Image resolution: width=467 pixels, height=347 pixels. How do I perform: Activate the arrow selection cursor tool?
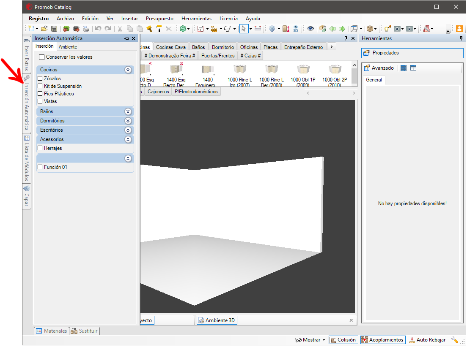(244, 29)
